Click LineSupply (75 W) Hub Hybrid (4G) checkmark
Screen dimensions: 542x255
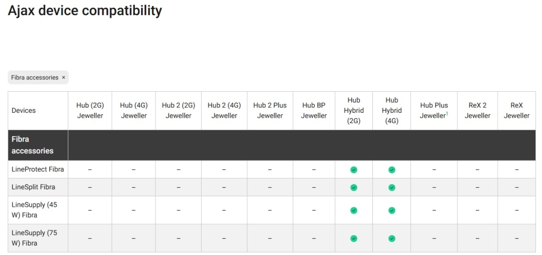[x=392, y=238]
